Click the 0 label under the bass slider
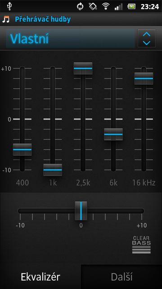This screenshot has height=289, width=162. coord(81,225)
